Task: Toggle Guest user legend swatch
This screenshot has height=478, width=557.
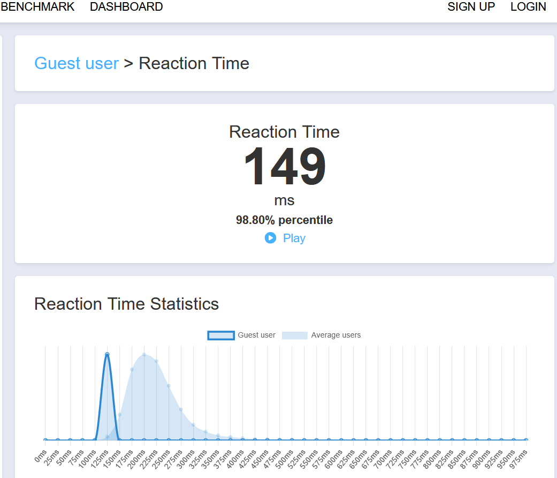Action: (220, 335)
